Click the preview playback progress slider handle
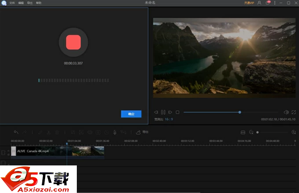299x193 pixels. click(x=240, y=112)
